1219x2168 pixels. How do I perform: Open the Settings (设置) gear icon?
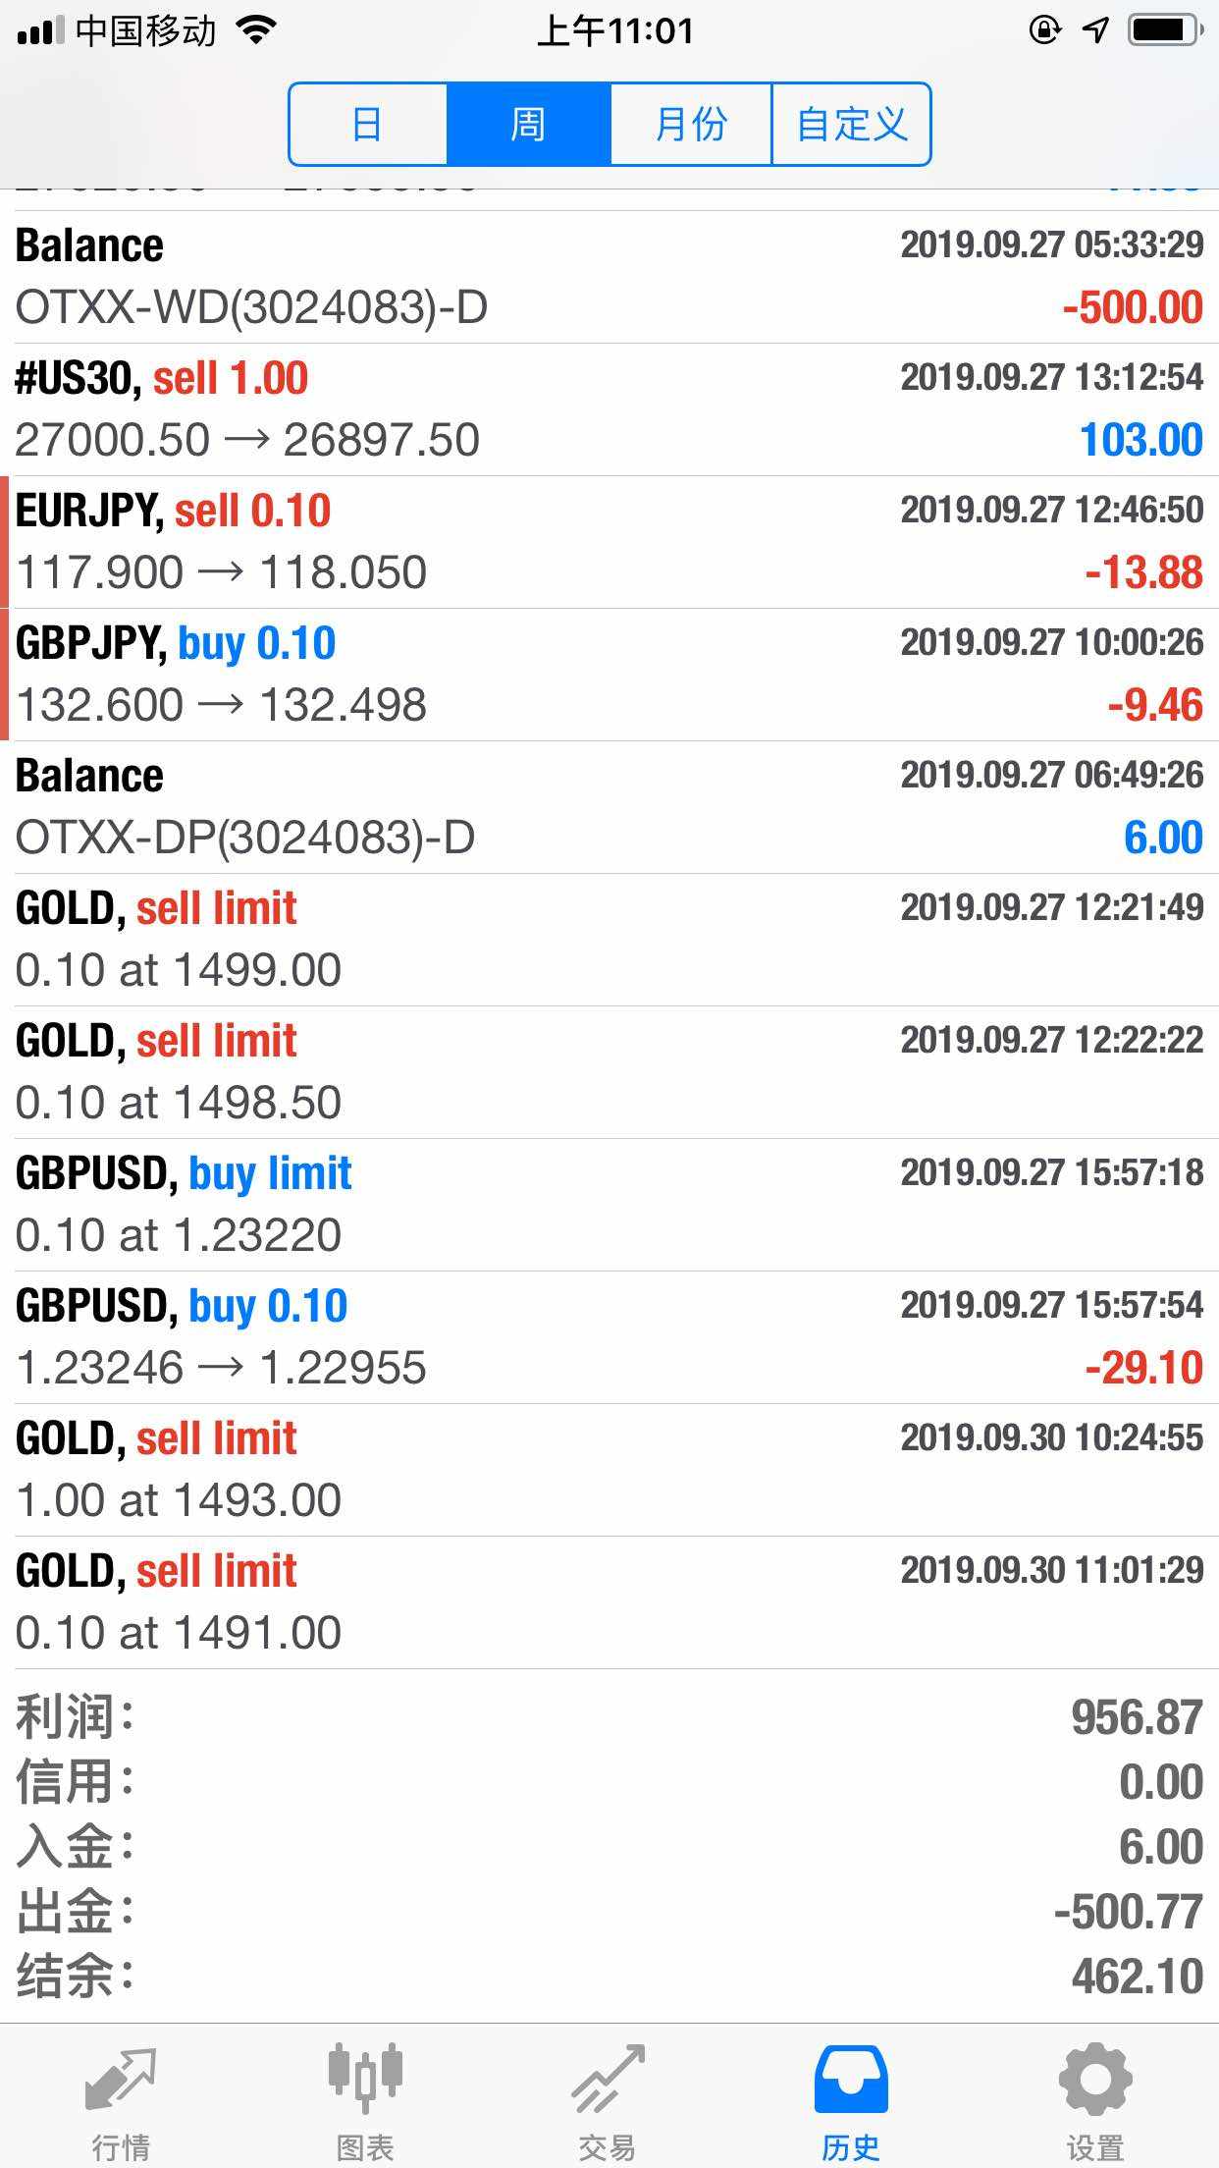pos(1094,2081)
